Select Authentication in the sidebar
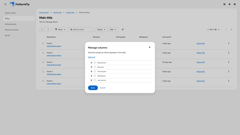240x135 pixels. pos(11,24)
